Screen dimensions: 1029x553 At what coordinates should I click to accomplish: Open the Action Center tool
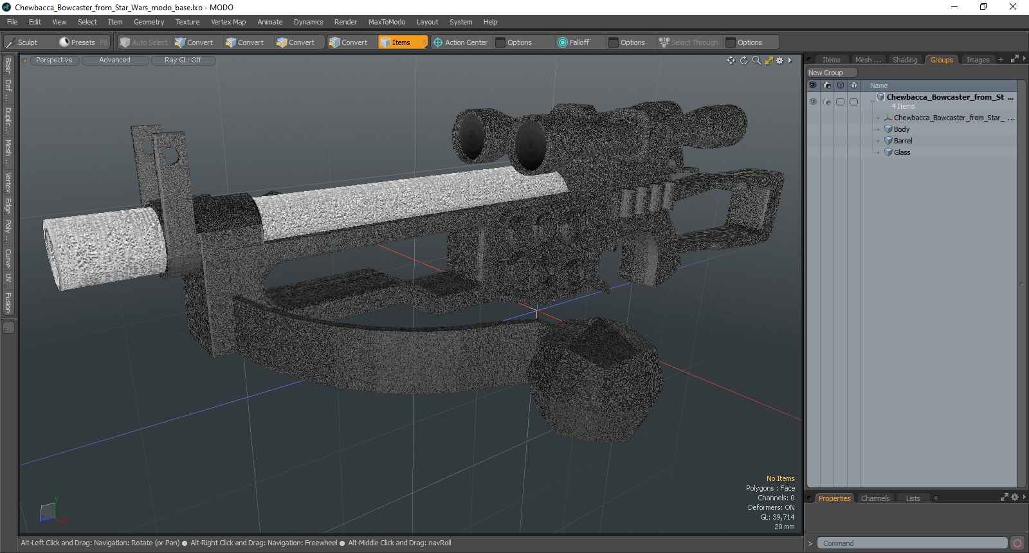point(460,42)
